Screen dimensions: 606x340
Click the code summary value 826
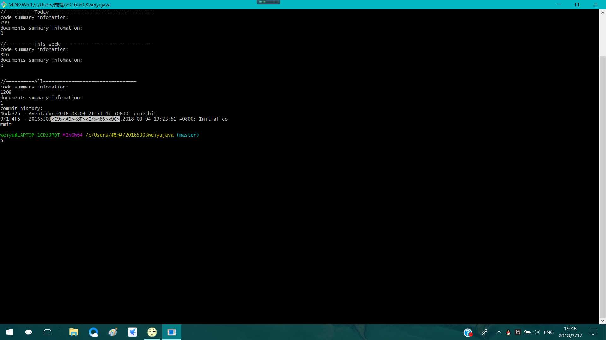click(x=5, y=55)
